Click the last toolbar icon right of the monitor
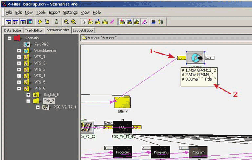The height and width of the screenshot is (160, 252). click(160, 22)
